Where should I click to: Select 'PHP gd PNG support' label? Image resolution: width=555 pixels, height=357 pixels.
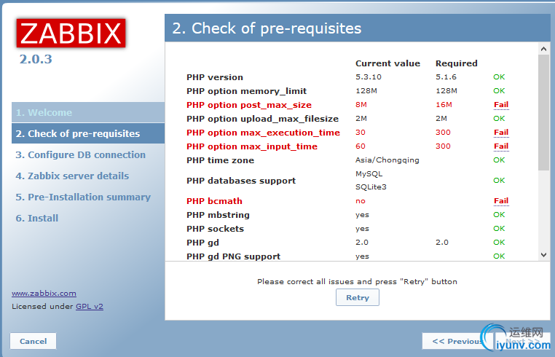[x=233, y=256]
